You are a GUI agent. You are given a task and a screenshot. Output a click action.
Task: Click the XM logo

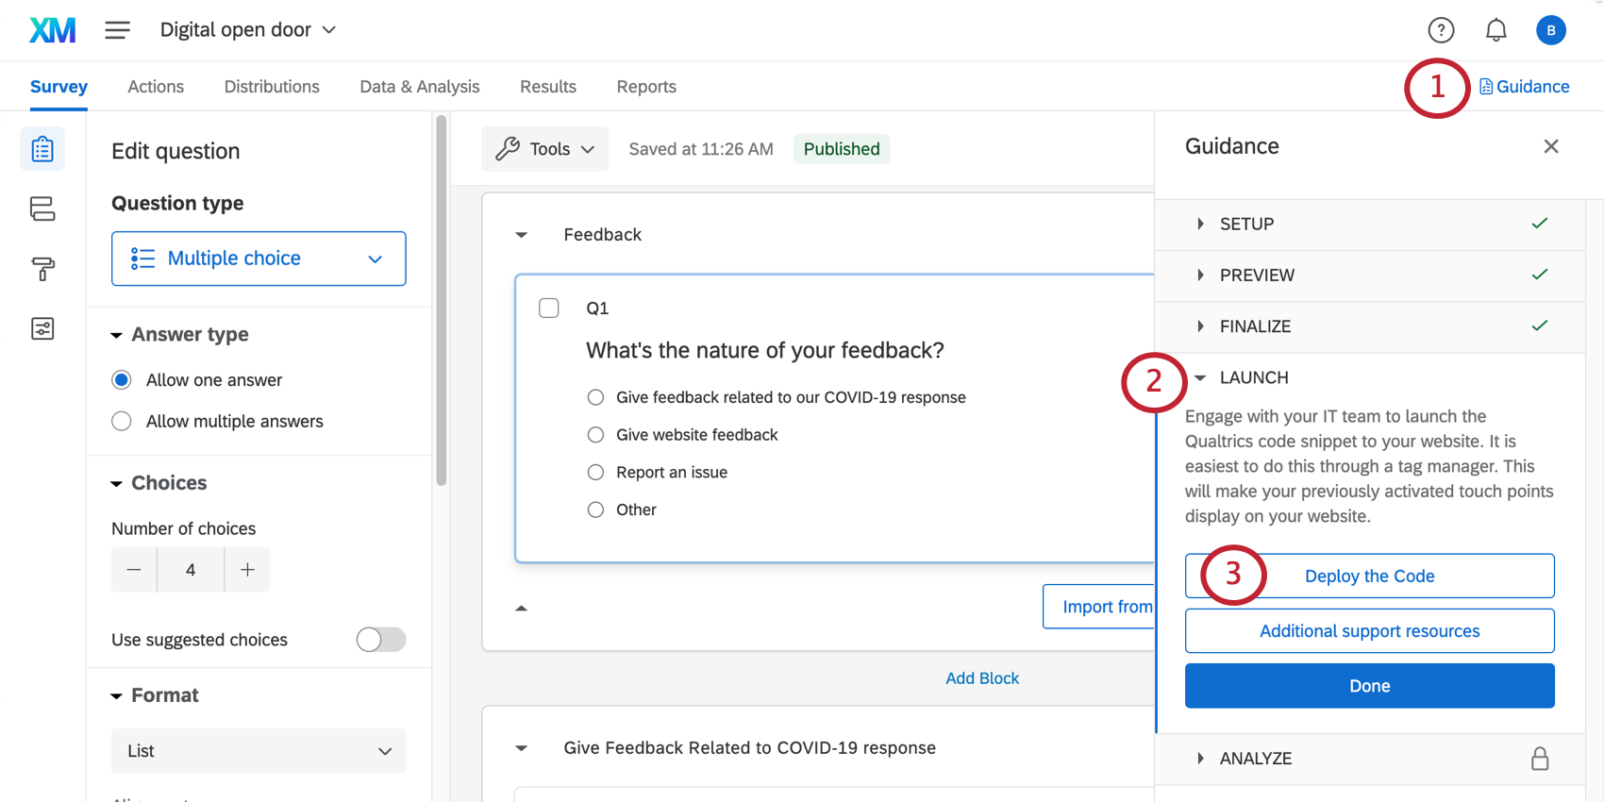pos(53,30)
